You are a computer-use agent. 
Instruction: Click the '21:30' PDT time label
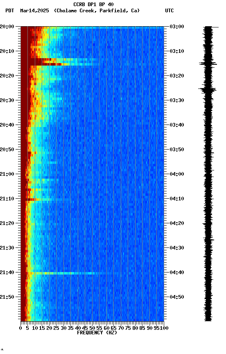7,248
